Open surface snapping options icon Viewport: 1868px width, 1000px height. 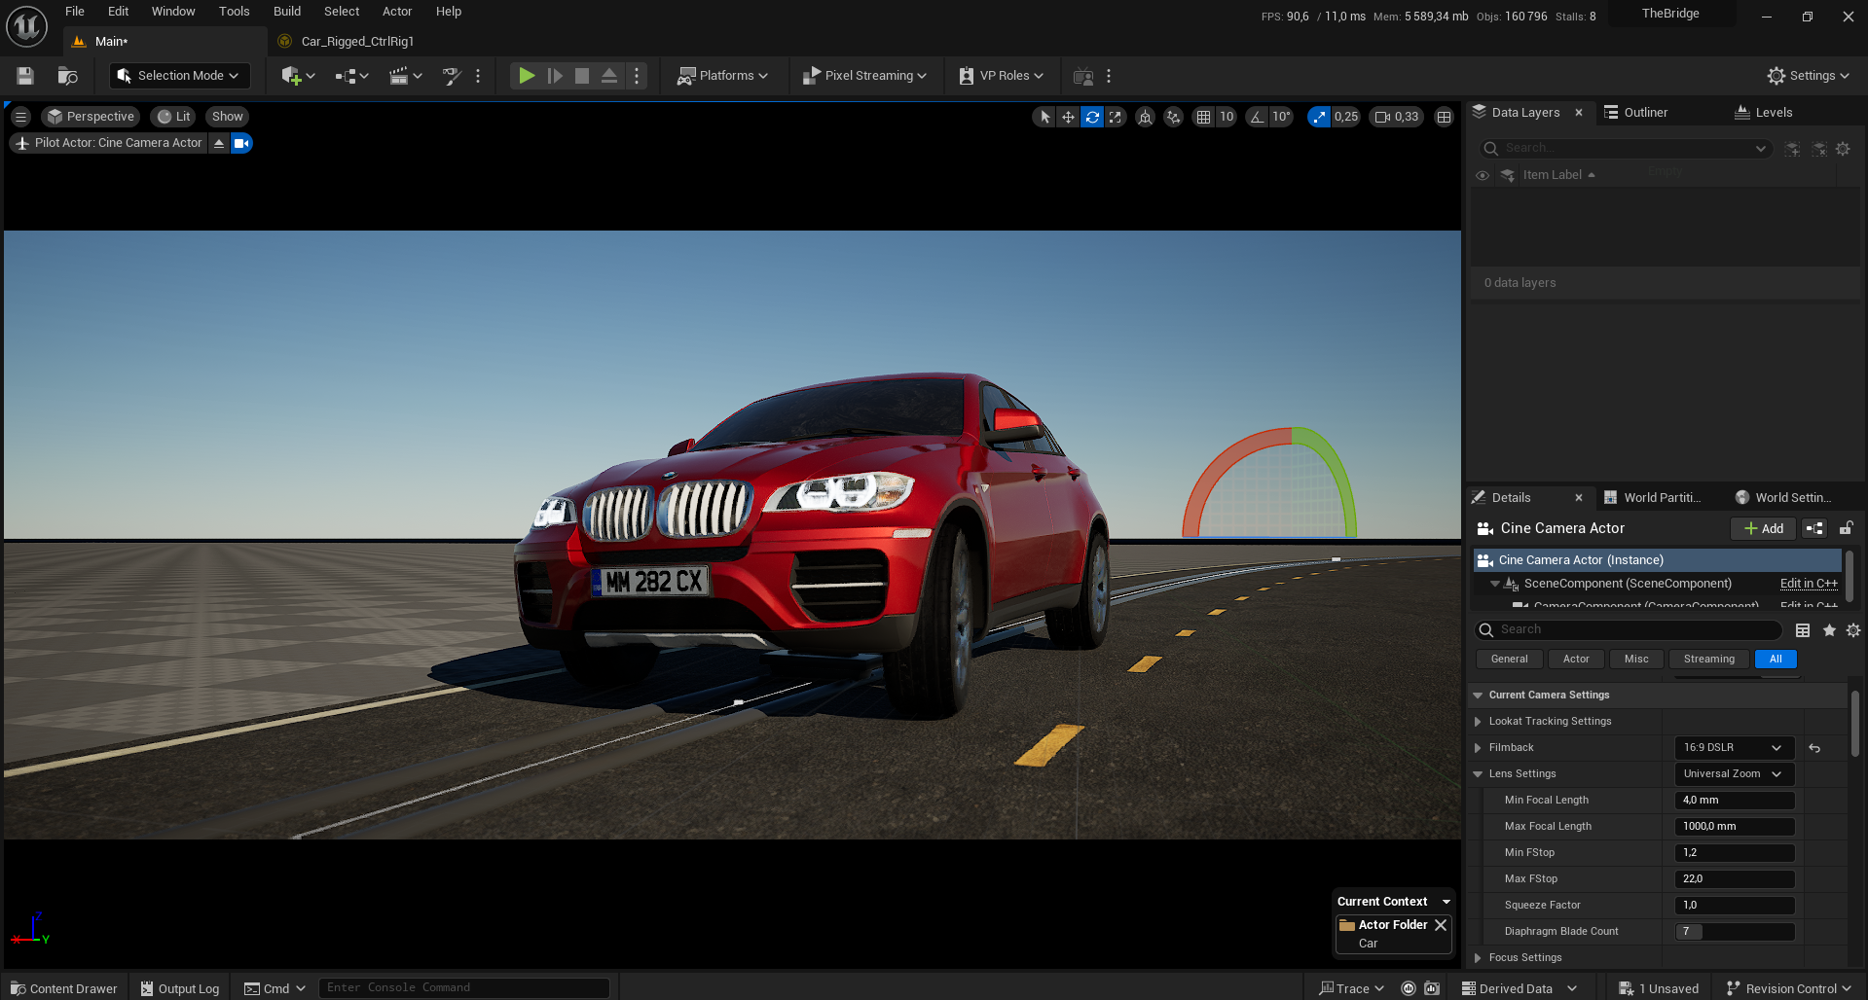1174,117
